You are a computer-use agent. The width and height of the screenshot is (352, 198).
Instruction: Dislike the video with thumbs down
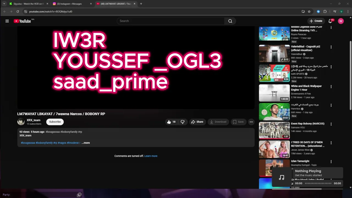click(x=182, y=122)
